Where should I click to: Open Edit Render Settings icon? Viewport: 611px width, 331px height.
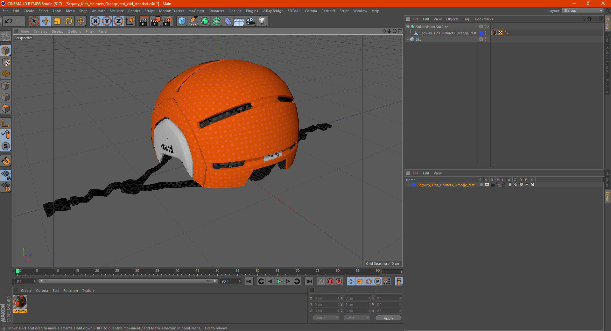pyautogui.click(x=167, y=21)
